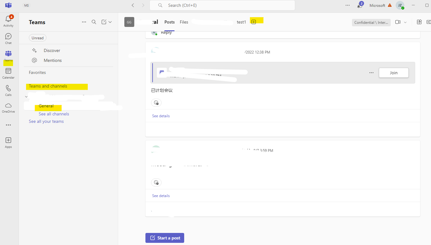Add a reaction to the 已计划会议 post
Image resolution: width=431 pixels, height=245 pixels.
tap(156, 102)
